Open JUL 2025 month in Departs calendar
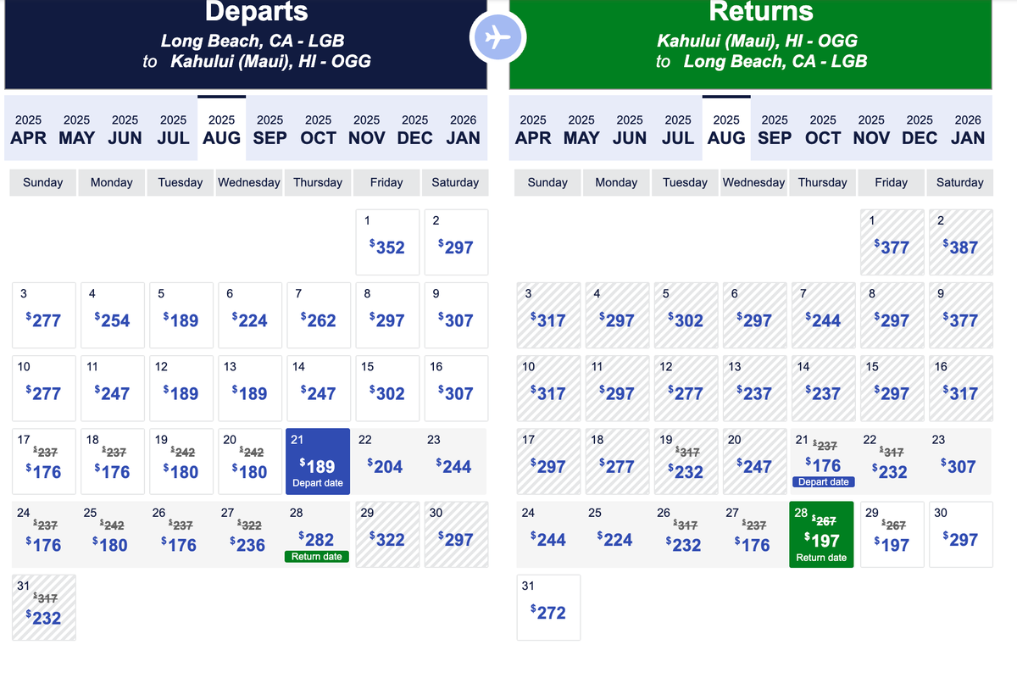Viewport: 1017px width, 678px height. click(x=173, y=130)
